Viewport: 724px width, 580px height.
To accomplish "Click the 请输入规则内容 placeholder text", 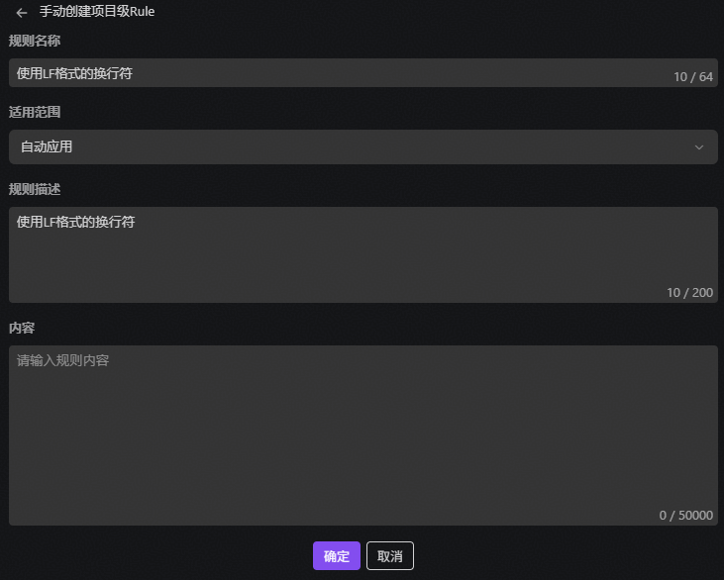I will [62, 360].
